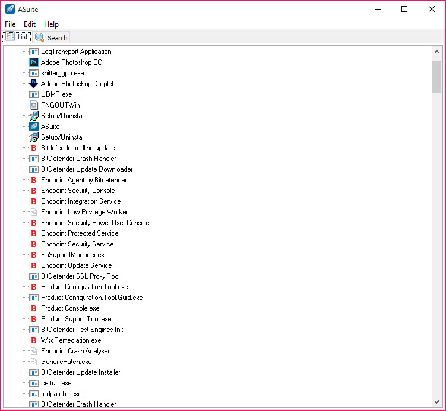Click the vertical scrollbar thumb
Image resolution: width=446 pixels, height=411 pixels.
[x=436, y=77]
